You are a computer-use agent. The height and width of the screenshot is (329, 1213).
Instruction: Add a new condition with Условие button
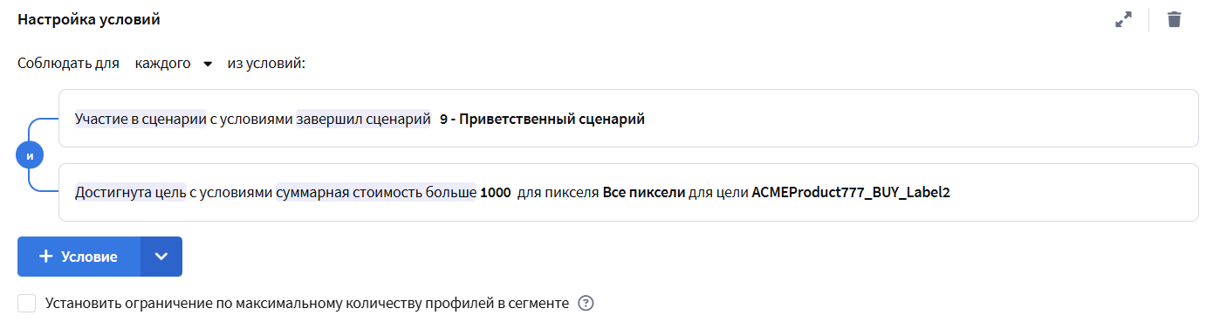[x=79, y=257]
